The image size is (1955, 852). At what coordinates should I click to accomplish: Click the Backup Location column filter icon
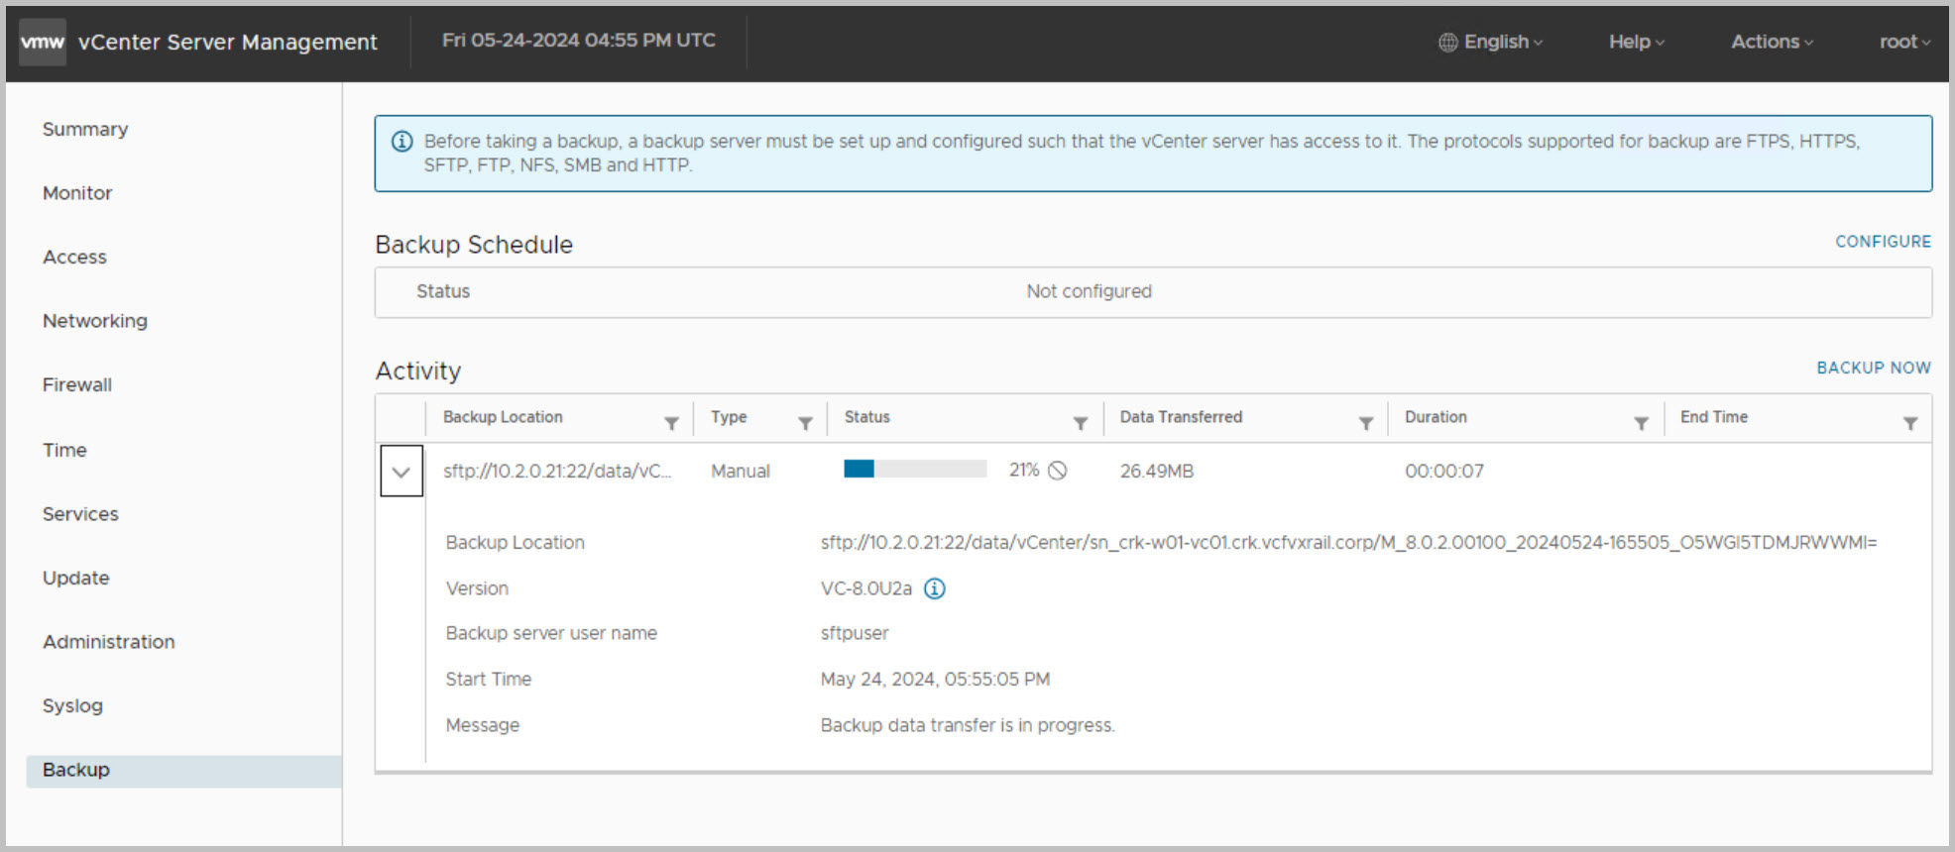click(x=671, y=423)
